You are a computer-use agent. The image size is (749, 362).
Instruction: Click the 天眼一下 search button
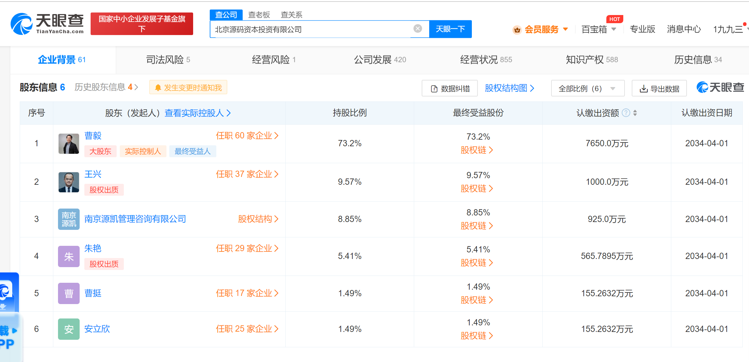click(x=450, y=29)
